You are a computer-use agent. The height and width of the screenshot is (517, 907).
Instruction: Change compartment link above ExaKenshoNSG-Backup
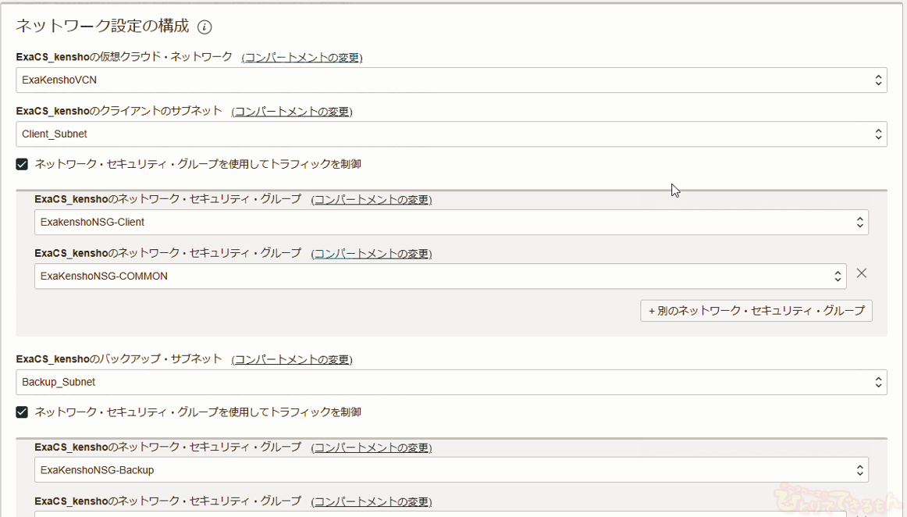372,448
